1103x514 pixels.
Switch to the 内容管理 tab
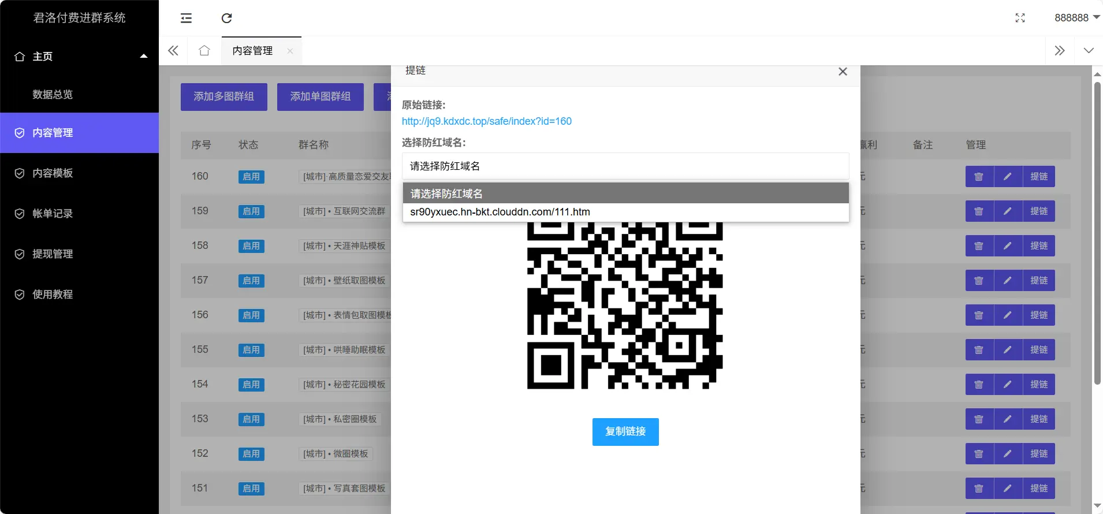coord(252,51)
